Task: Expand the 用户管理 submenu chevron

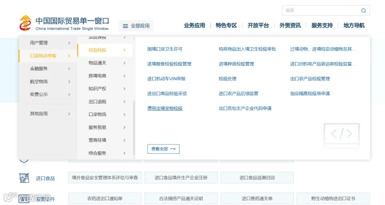Action: (x=69, y=43)
